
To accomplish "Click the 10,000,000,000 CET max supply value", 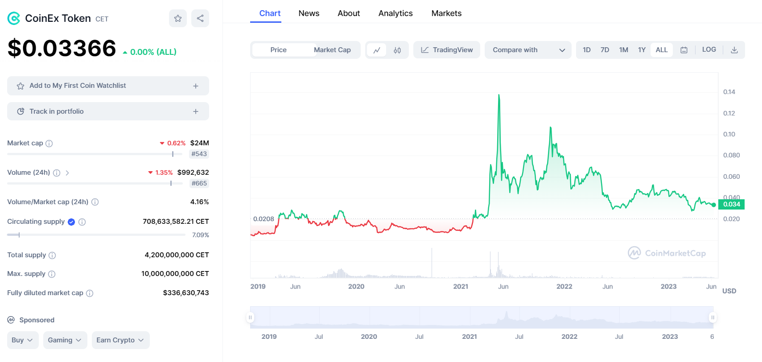I will click(x=175, y=274).
